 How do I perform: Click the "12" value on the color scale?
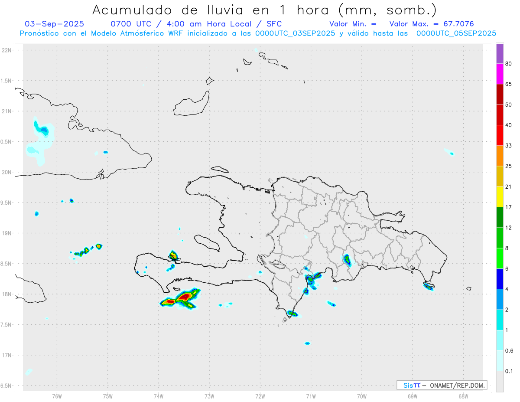click(509, 228)
